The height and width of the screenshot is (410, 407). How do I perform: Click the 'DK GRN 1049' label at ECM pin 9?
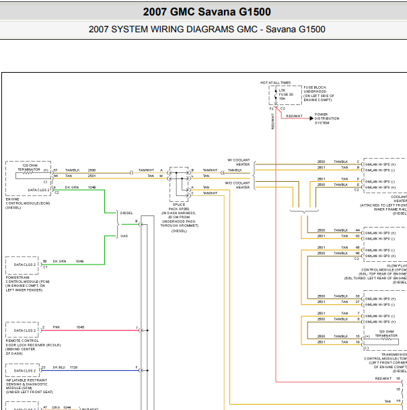pyautogui.click(x=80, y=187)
